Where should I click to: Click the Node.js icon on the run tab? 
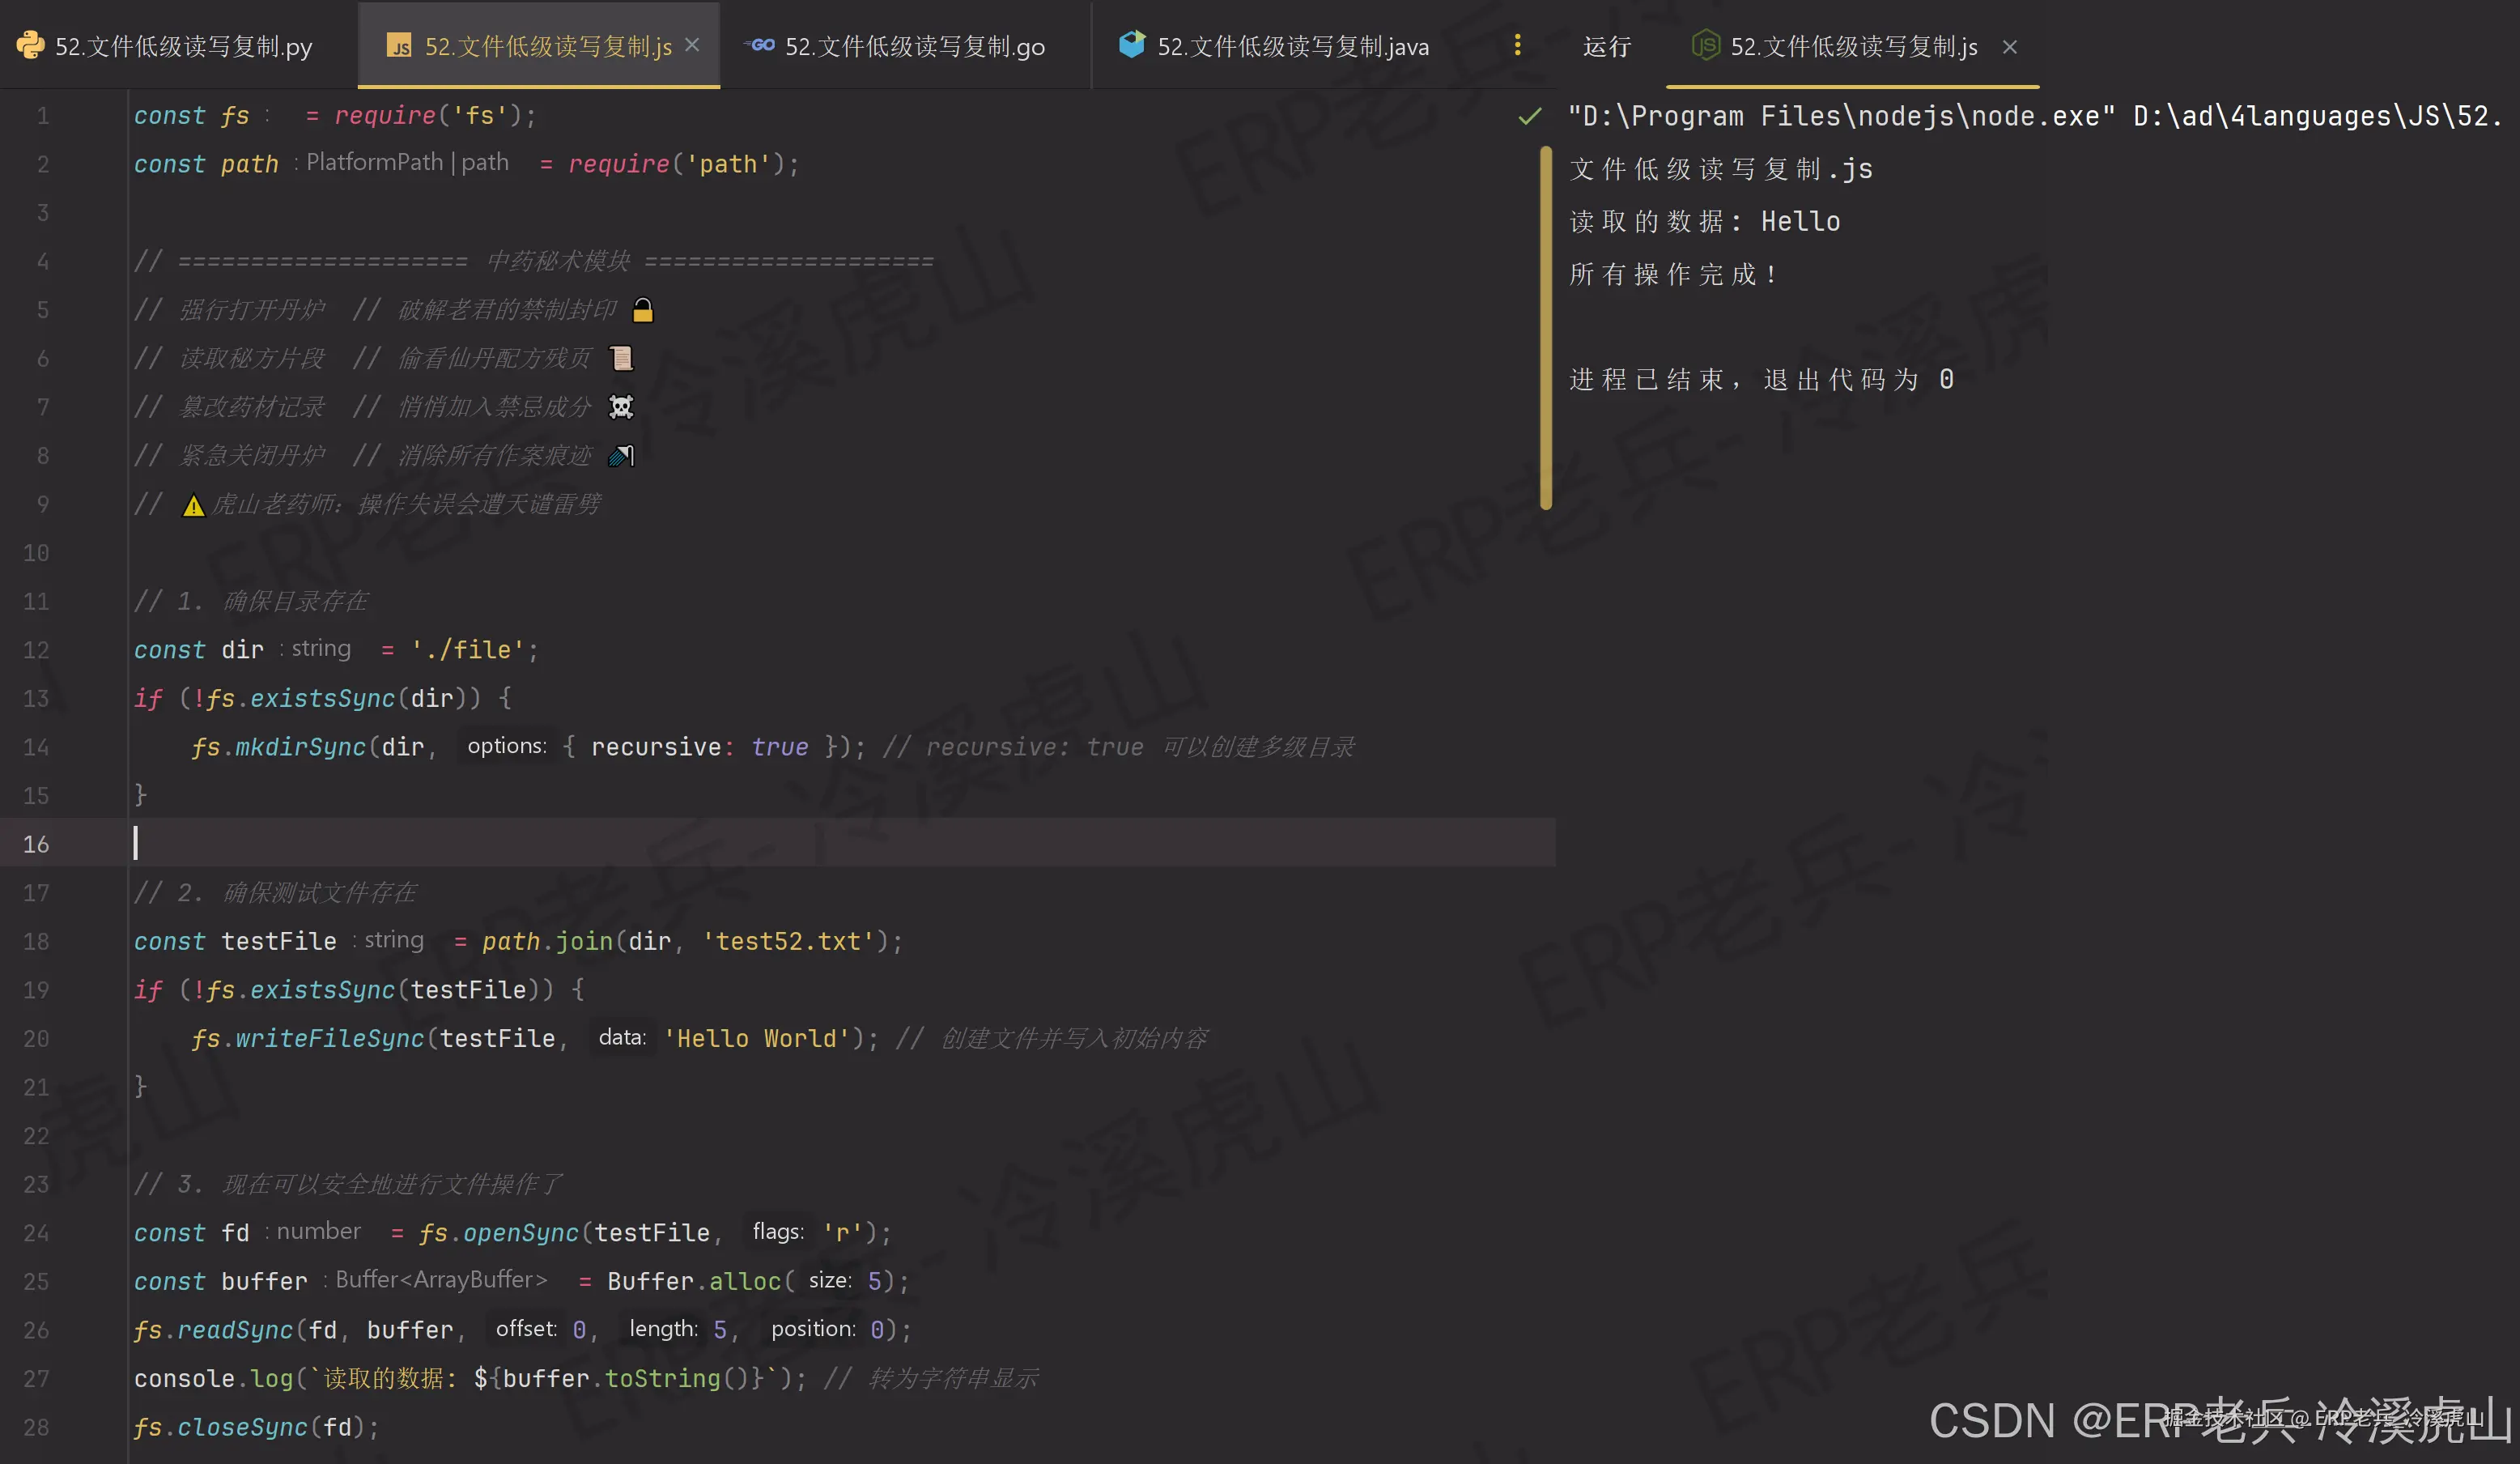pos(1705,45)
